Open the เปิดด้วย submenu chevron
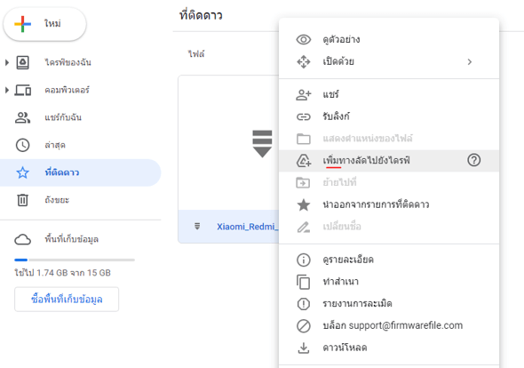 [x=470, y=62]
